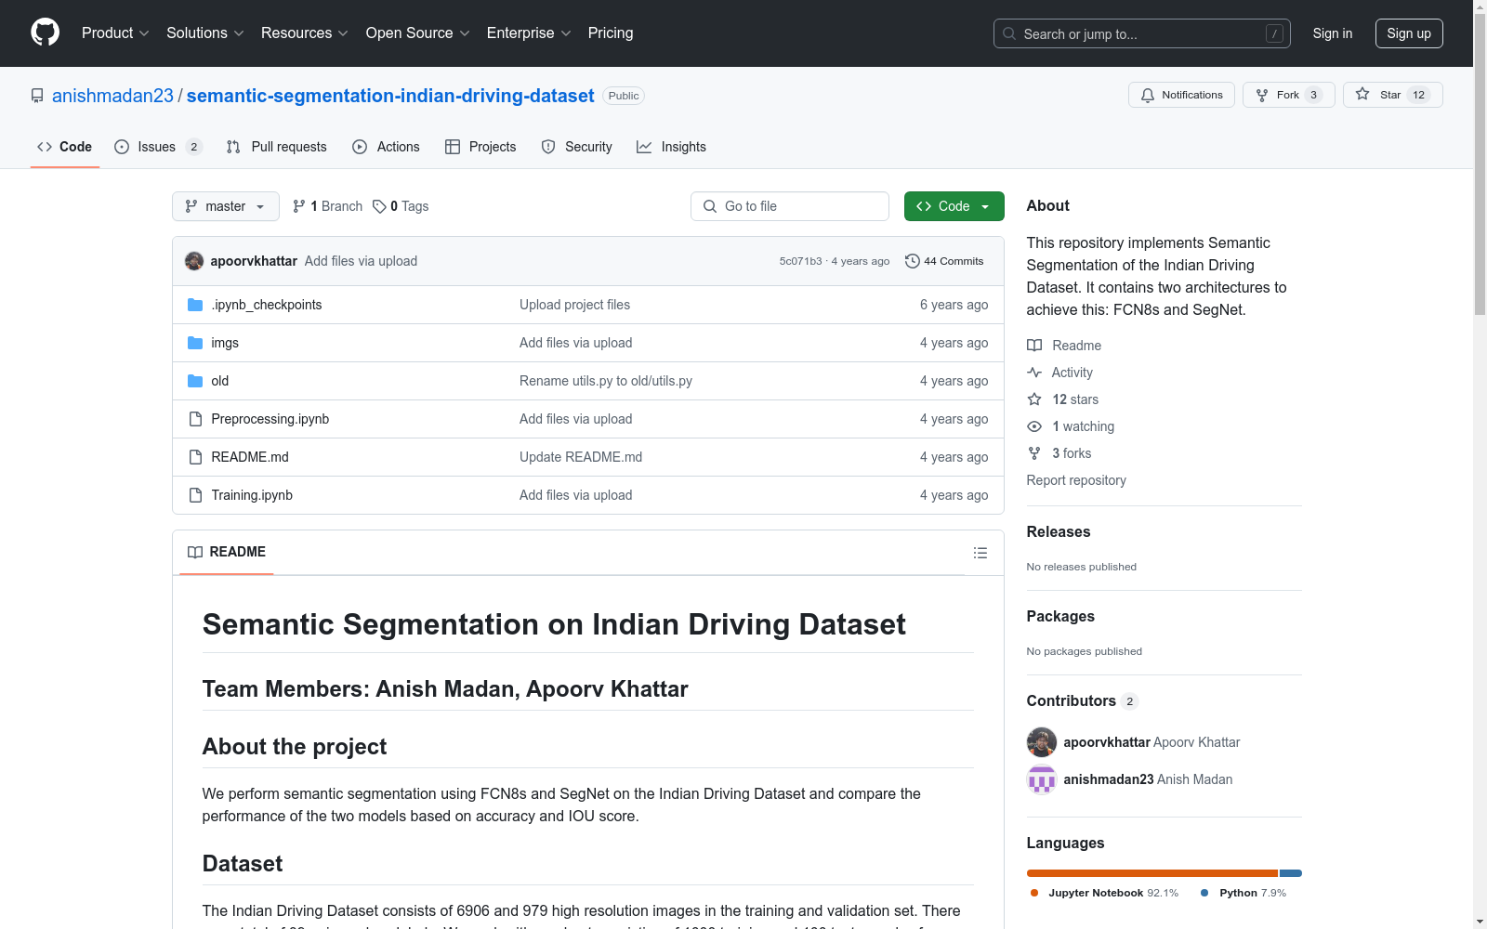This screenshot has width=1487, height=929.
Task: Click the Sign up button
Action: (x=1409, y=33)
